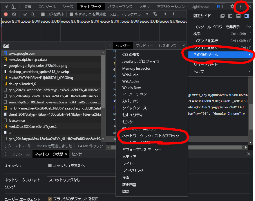255x201 pixels.
Task: Select the favicon.ico request row
Action: (51, 120)
